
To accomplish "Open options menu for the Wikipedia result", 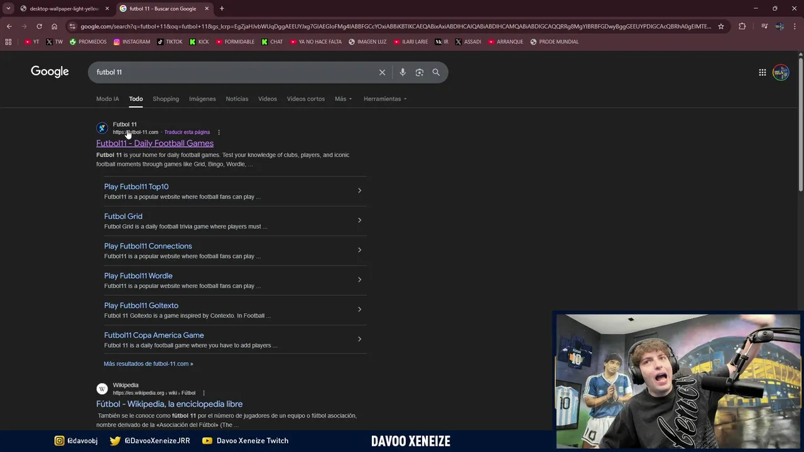I will [x=204, y=393].
